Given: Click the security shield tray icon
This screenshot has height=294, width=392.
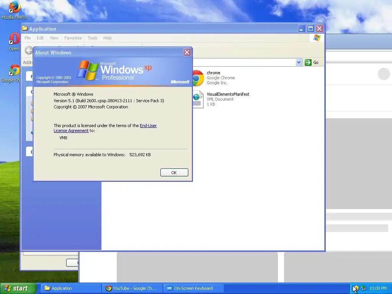Looking at the screenshot, I should [x=356, y=288].
